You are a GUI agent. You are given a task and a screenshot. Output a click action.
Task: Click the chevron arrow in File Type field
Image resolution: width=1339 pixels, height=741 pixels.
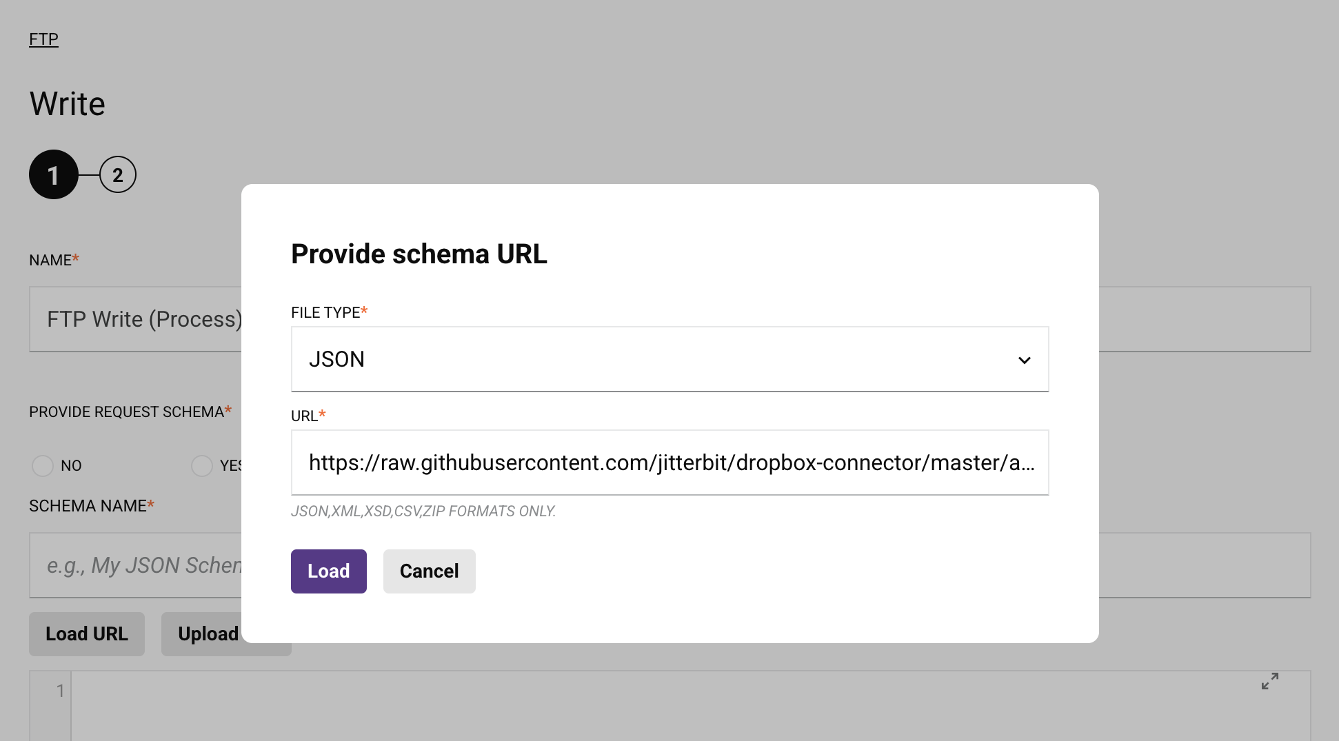1024,360
